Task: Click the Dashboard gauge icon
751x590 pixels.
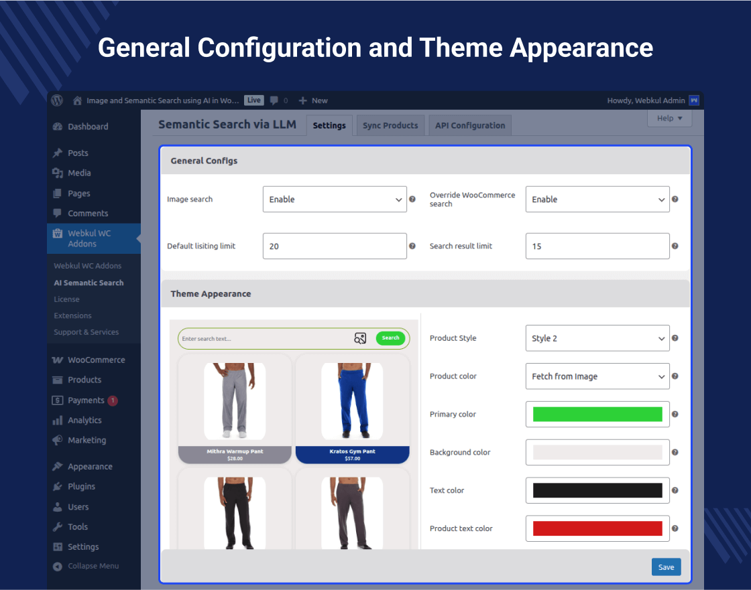Action: [x=58, y=127]
